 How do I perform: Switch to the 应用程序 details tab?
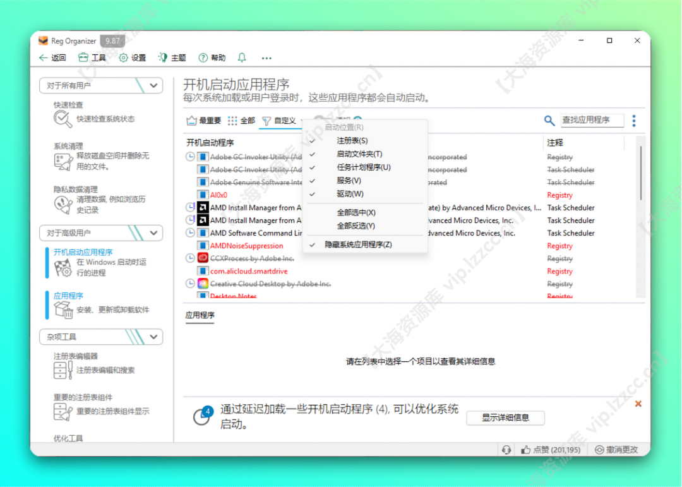pos(200,316)
